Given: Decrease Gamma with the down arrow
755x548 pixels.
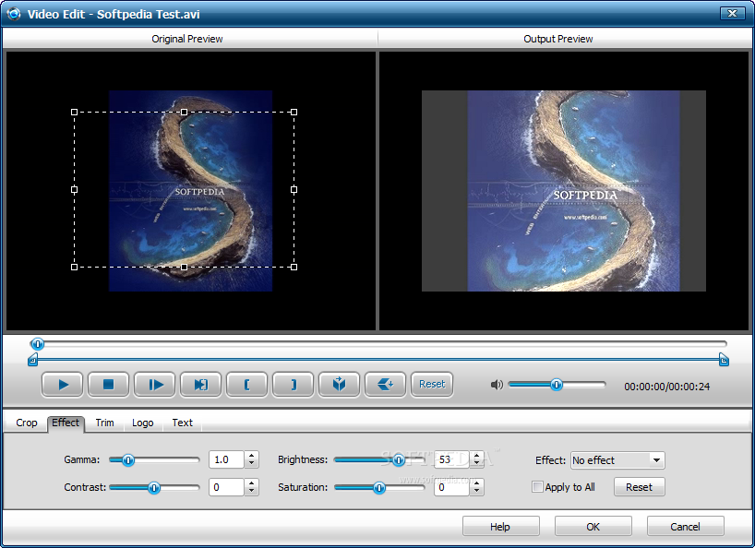Looking at the screenshot, I should coord(251,464).
